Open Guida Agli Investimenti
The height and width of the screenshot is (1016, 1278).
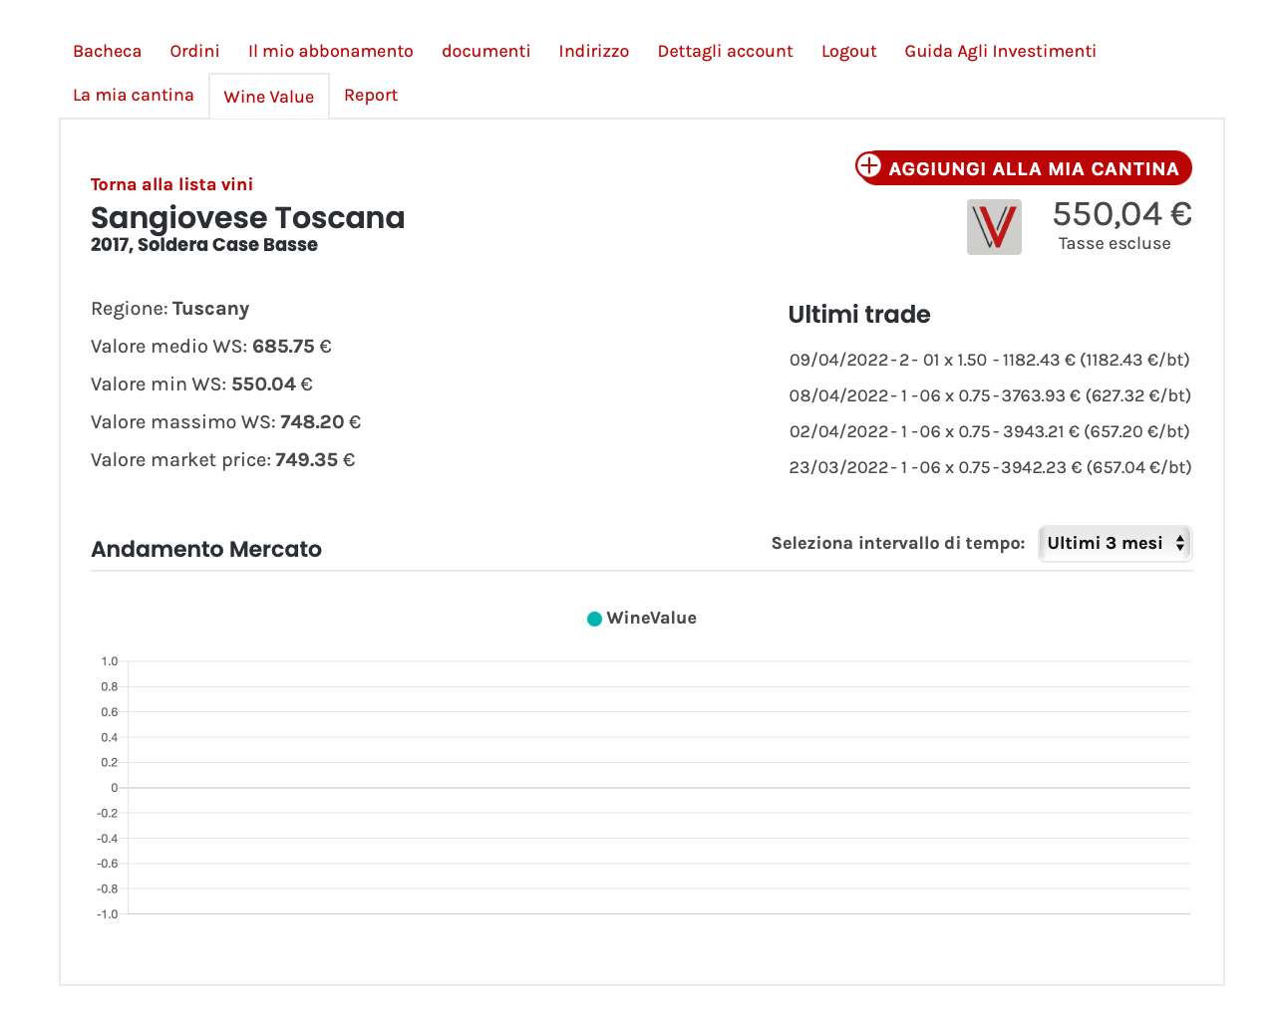pyautogui.click(x=1001, y=51)
